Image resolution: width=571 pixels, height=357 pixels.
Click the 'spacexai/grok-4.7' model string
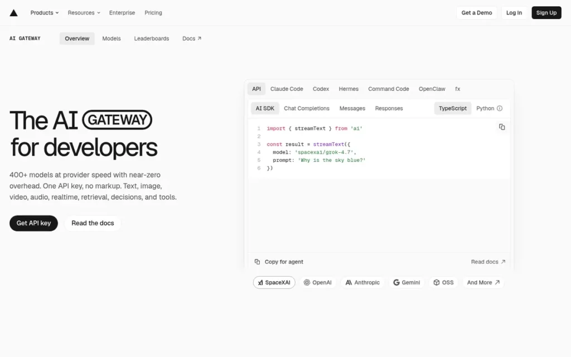(x=324, y=152)
